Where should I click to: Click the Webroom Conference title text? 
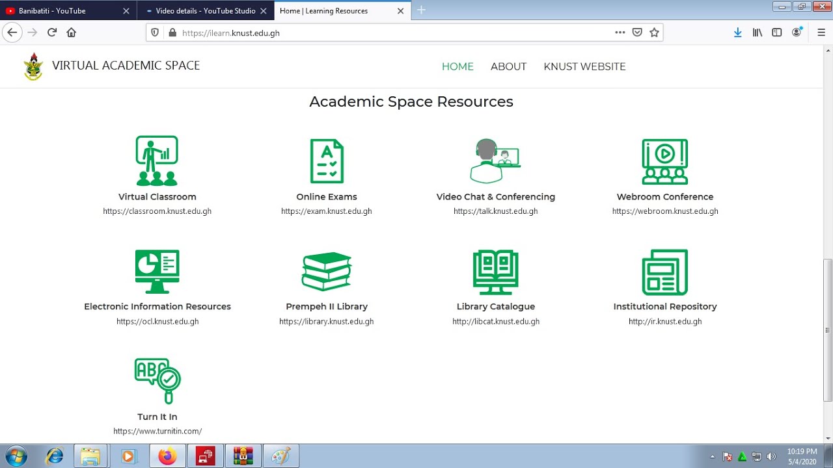(665, 197)
